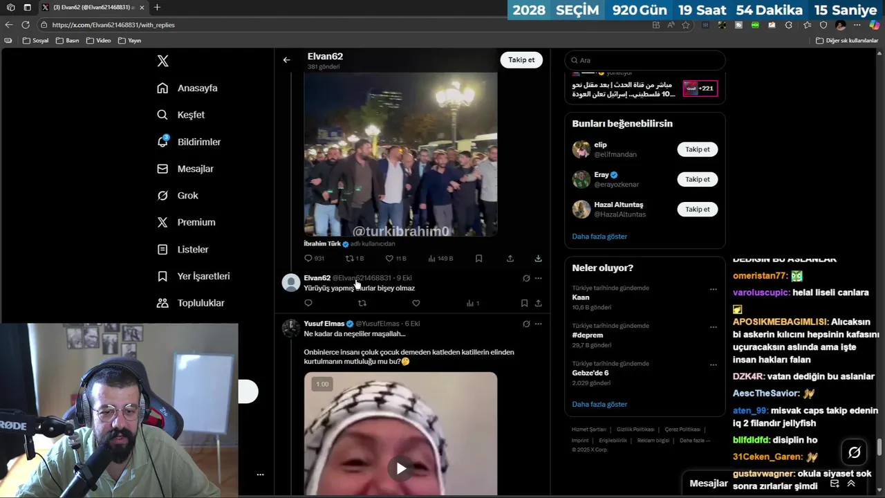Open the #deprem trending topic
Viewport: 885px width, 498px height.
click(587, 335)
